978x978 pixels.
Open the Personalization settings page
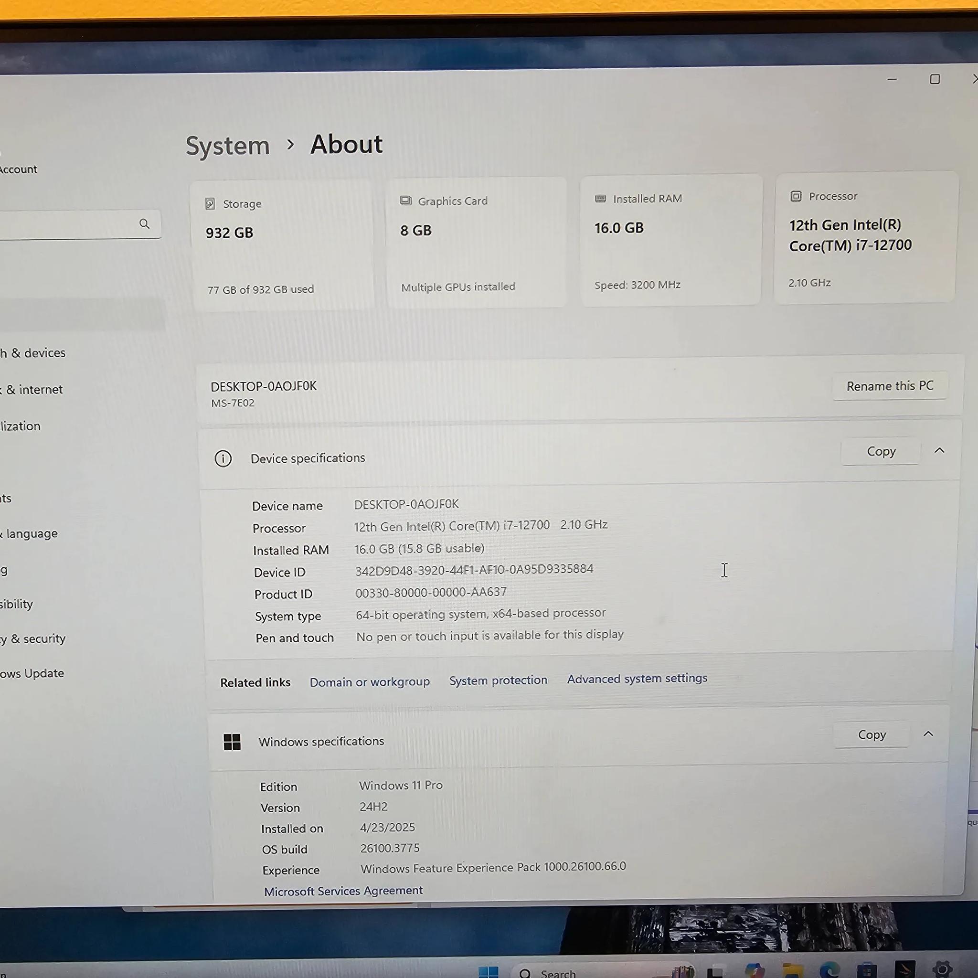[x=20, y=425]
